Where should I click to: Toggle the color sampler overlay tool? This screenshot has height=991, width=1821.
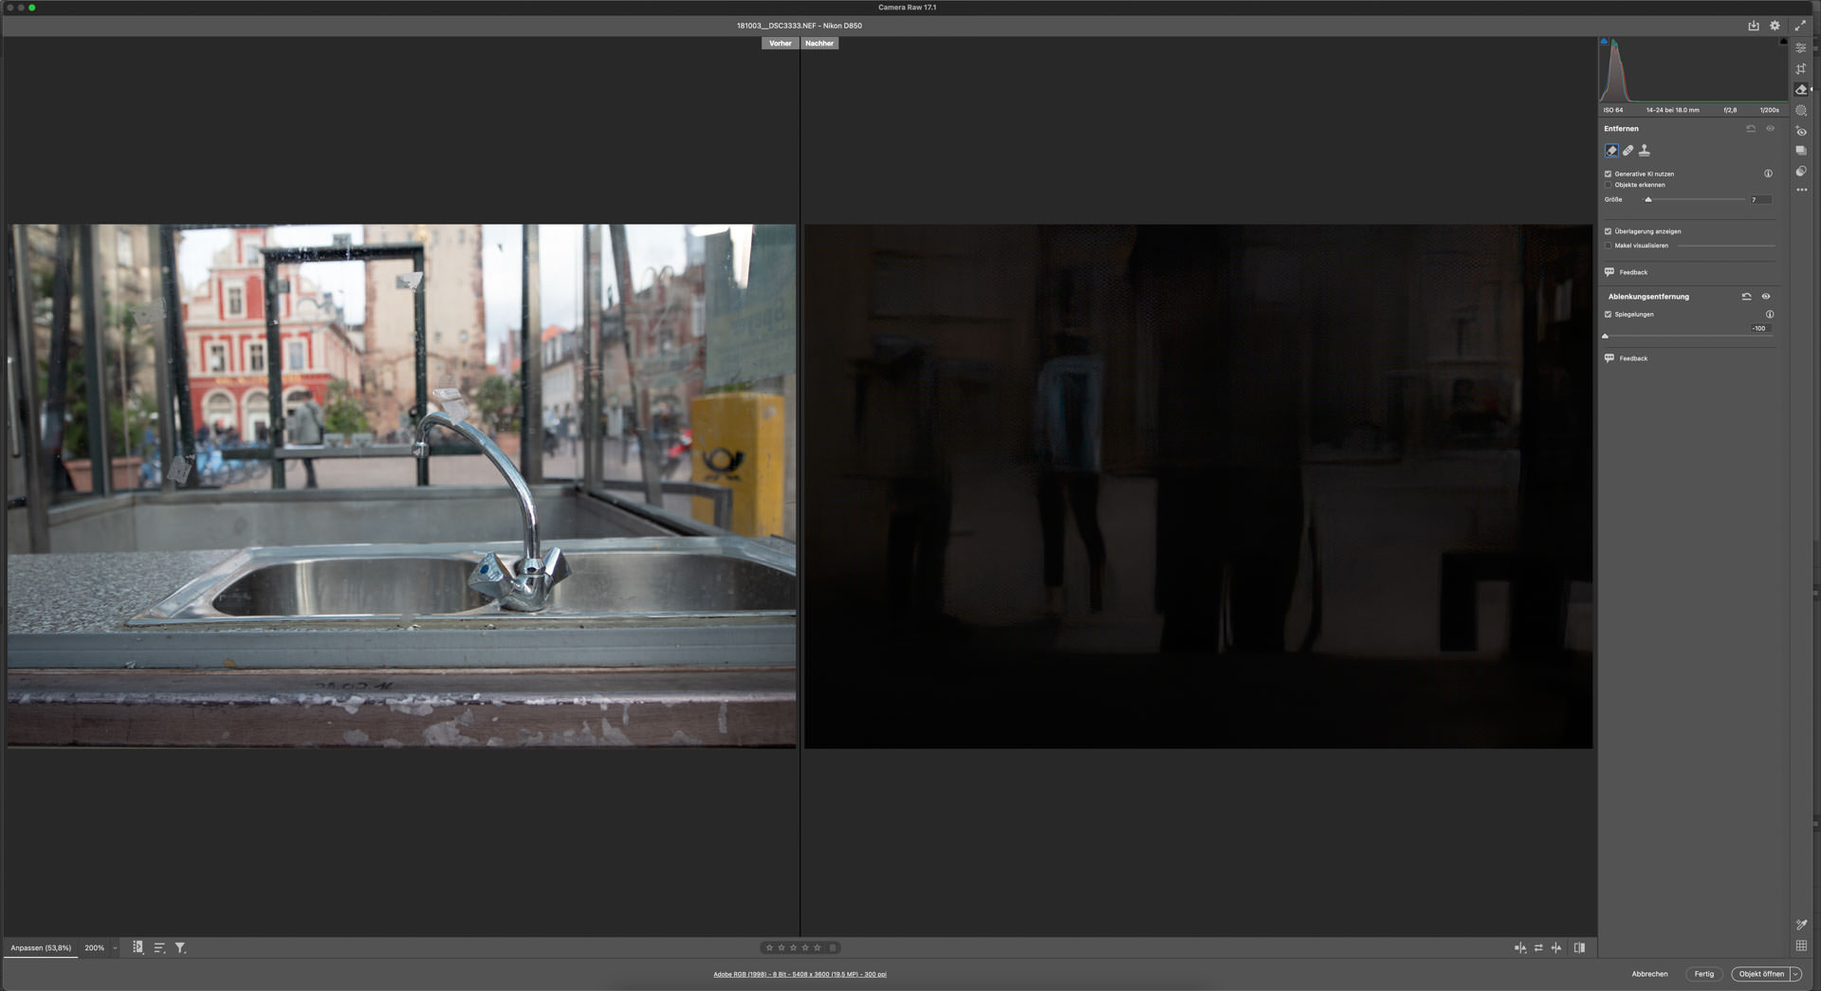(x=1801, y=925)
